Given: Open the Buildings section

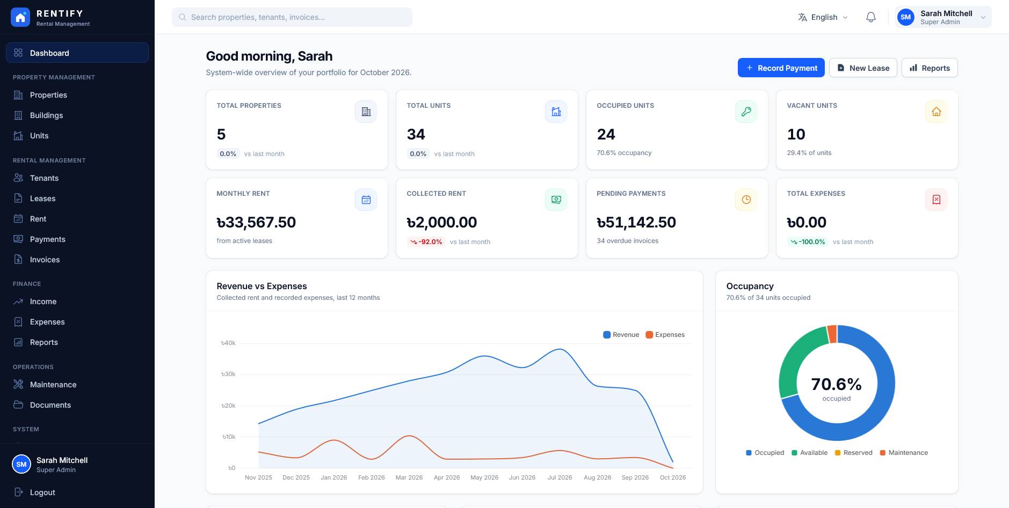Looking at the screenshot, I should click(x=77, y=115).
